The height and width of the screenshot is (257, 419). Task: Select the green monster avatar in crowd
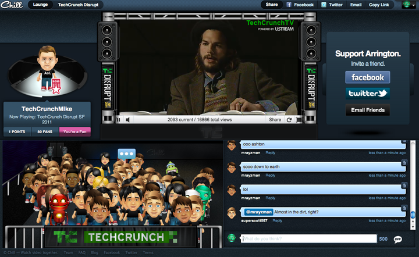171,168
